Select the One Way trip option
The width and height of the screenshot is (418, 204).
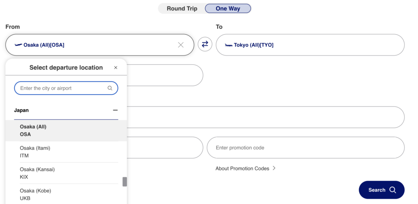pos(228,9)
